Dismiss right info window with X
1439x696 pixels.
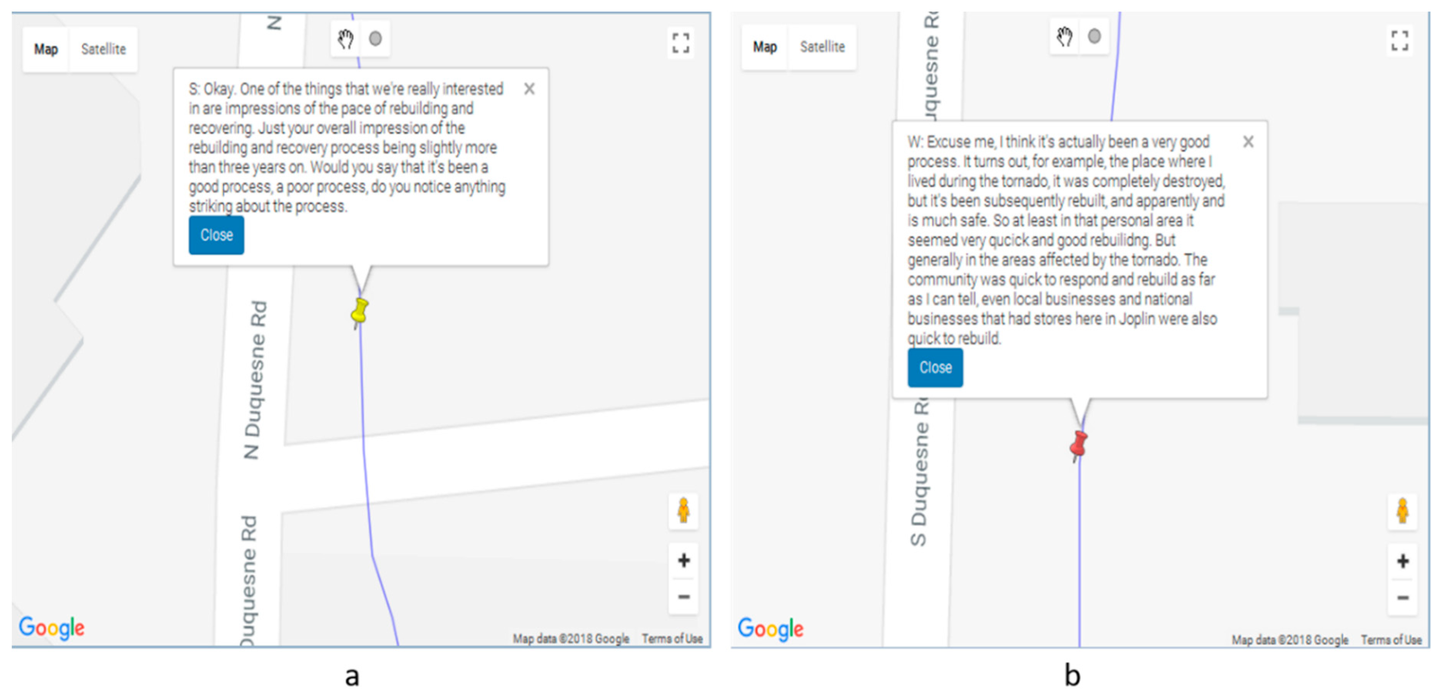[x=1248, y=142]
